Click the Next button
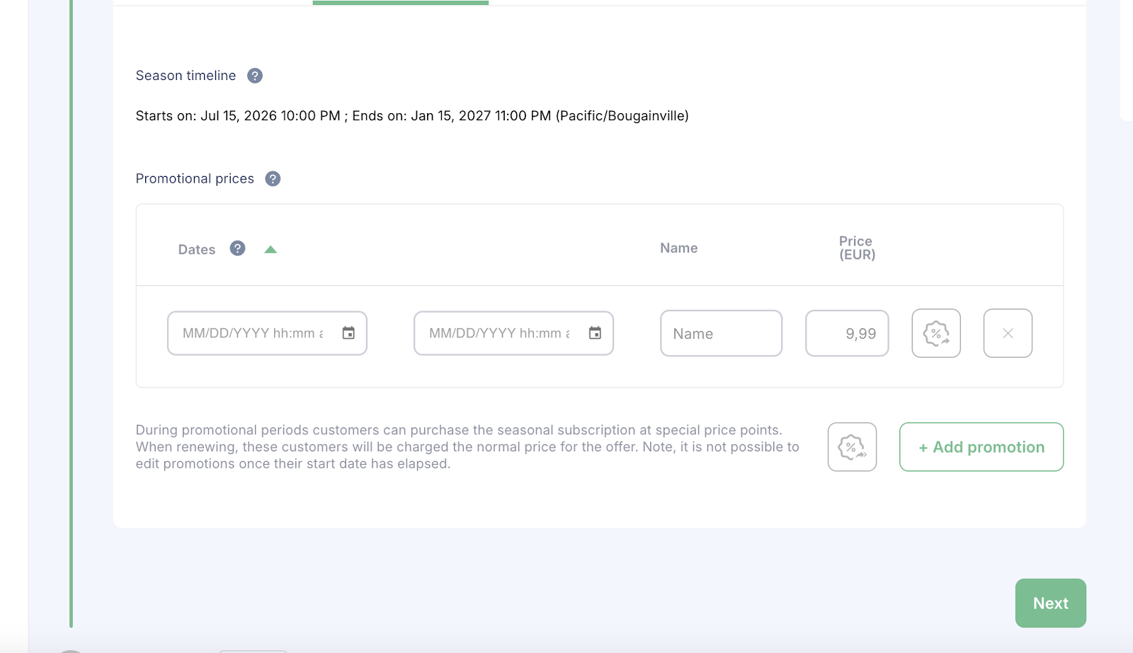Image resolution: width=1133 pixels, height=653 pixels. (x=1051, y=603)
